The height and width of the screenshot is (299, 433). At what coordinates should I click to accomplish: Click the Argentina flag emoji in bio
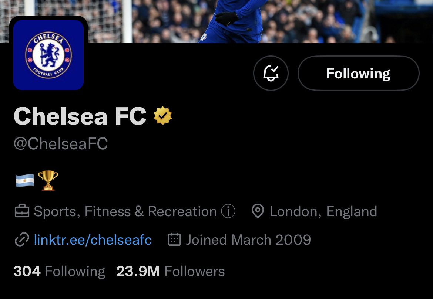click(25, 181)
